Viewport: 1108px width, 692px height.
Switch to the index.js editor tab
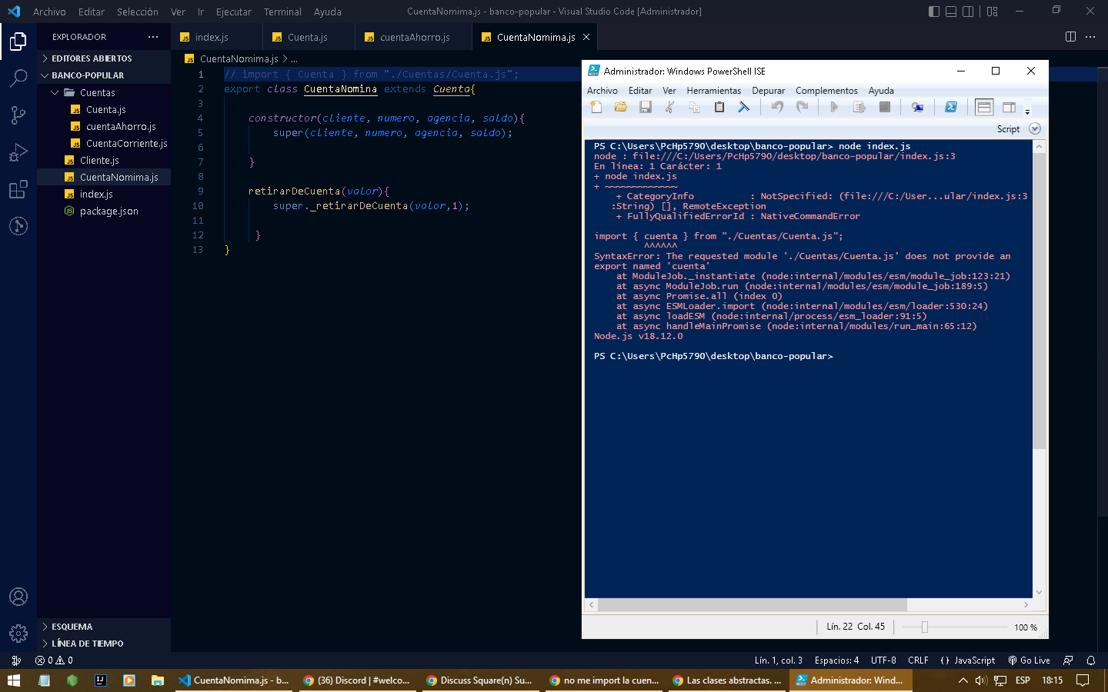pos(216,37)
